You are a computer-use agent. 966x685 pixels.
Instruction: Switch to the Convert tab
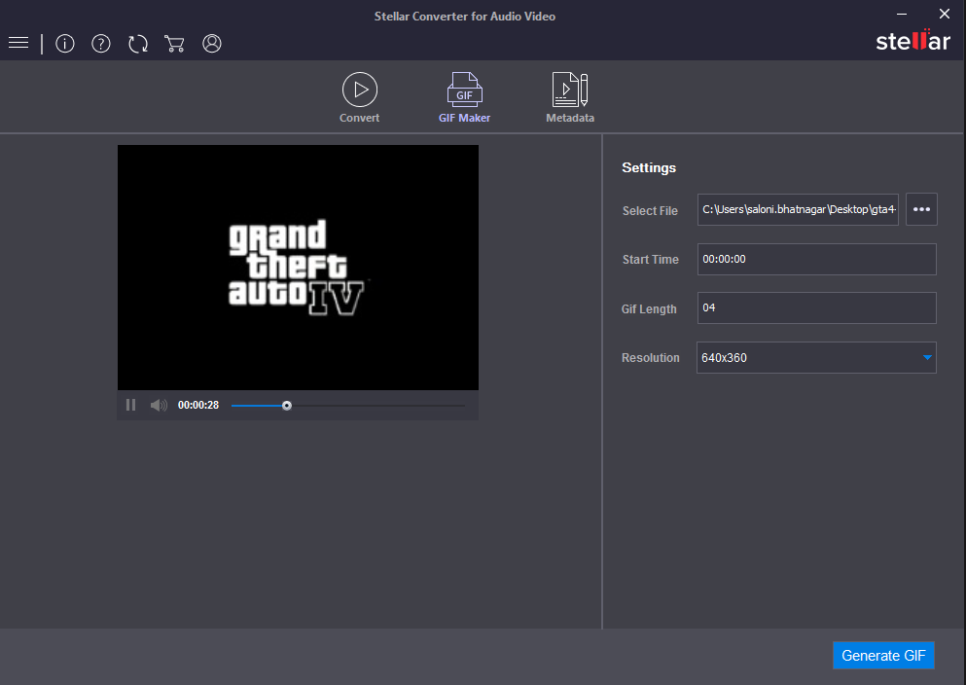coord(360,98)
